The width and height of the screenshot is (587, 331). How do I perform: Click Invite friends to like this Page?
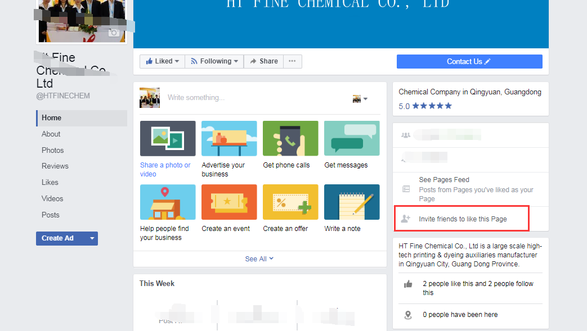click(463, 219)
